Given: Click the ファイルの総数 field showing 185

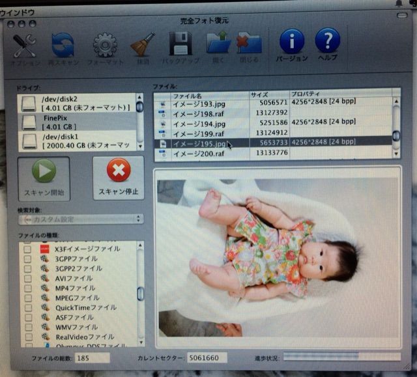Looking at the screenshot, I should pyautogui.click(x=92, y=358).
